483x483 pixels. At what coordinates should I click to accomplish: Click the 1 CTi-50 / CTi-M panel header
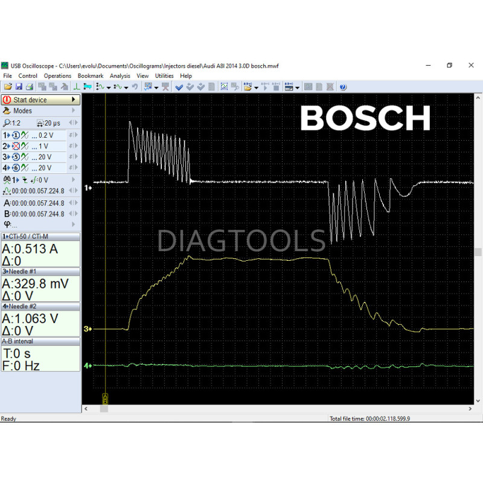40,237
